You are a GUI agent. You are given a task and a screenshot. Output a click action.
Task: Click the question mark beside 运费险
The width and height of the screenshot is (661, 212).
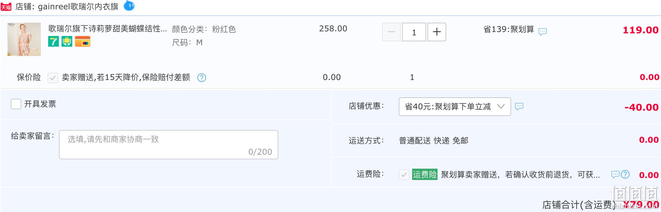[625, 174]
